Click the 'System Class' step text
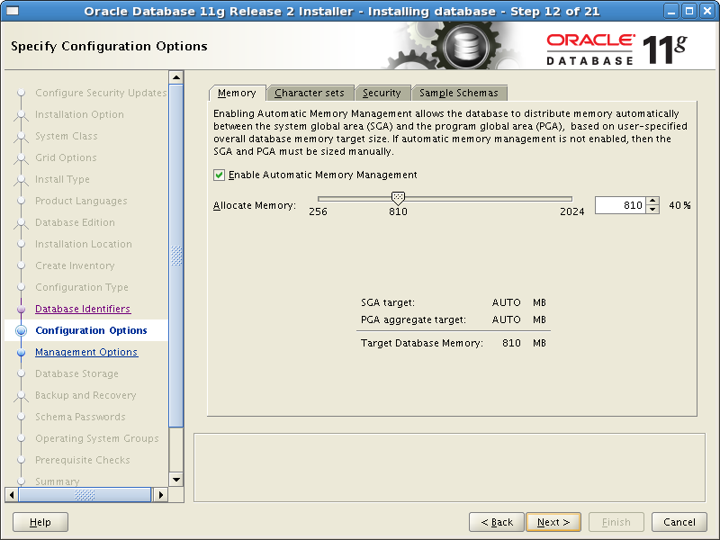This screenshot has height=540, width=720. [x=67, y=136]
